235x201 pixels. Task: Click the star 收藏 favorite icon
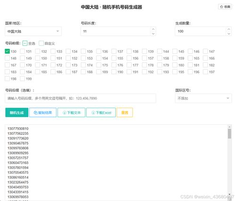[221, 7]
